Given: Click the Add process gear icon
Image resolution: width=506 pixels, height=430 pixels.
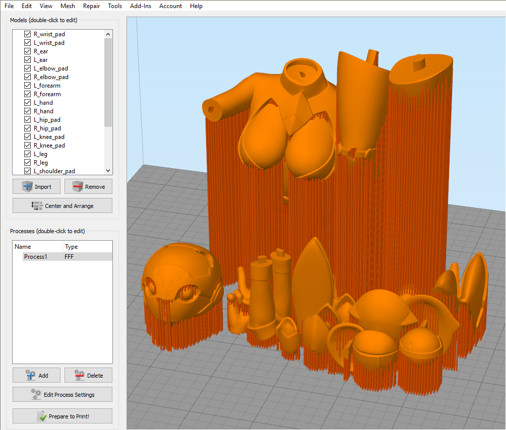Looking at the screenshot, I should (x=31, y=375).
